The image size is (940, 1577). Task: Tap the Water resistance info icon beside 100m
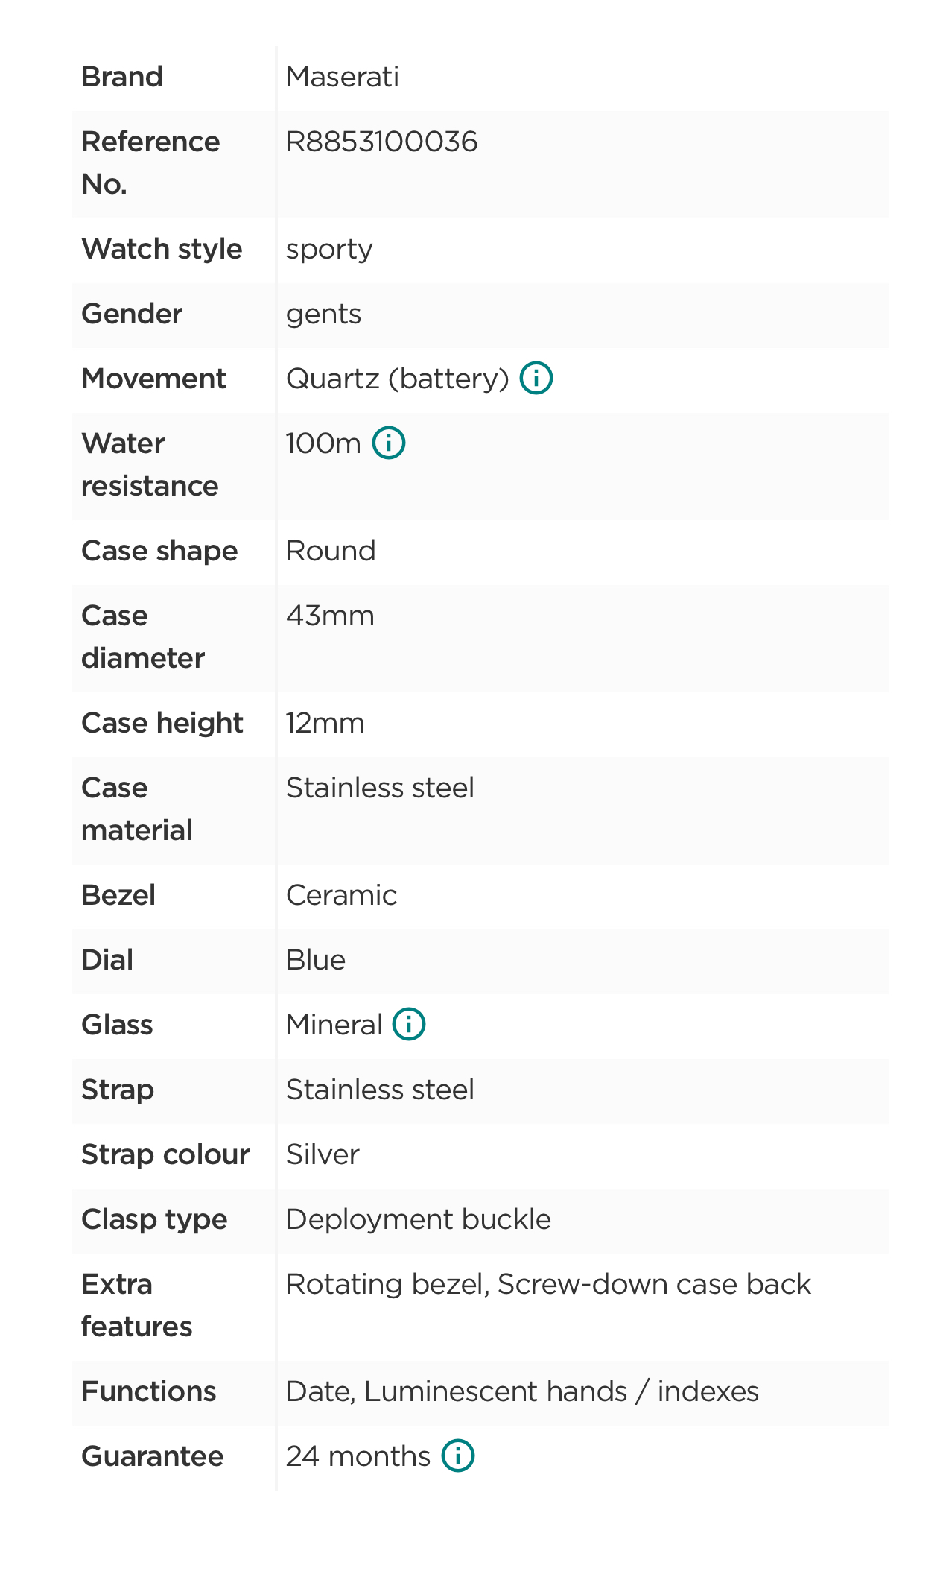[x=388, y=443]
